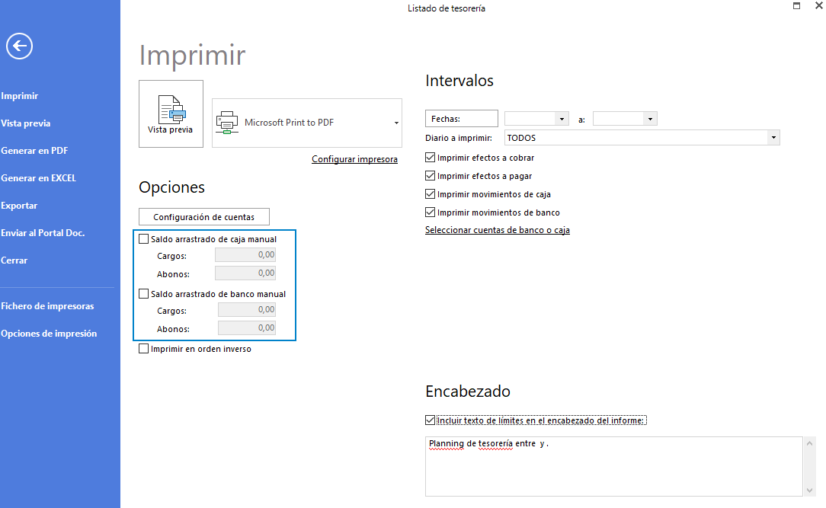Enable Saldo arrastrado de caja manual checkbox

(144, 239)
